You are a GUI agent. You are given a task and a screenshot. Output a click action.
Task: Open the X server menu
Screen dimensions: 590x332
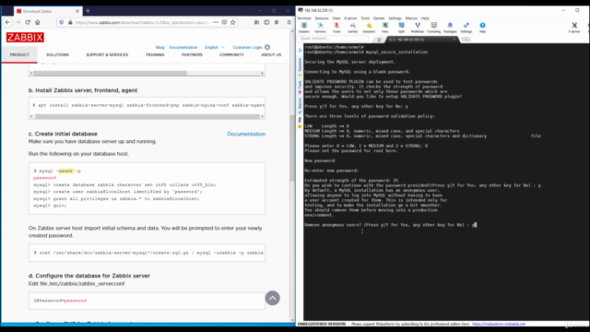350,18
